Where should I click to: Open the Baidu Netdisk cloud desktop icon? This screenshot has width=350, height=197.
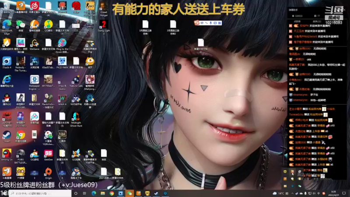[35, 118]
